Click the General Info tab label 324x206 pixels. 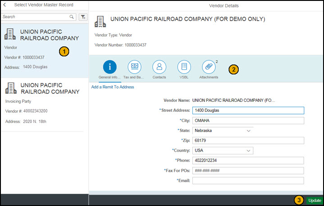pos(110,77)
